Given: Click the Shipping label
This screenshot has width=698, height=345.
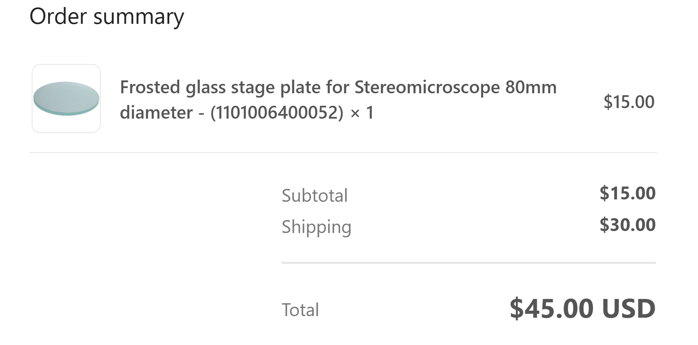Looking at the screenshot, I should tap(316, 227).
